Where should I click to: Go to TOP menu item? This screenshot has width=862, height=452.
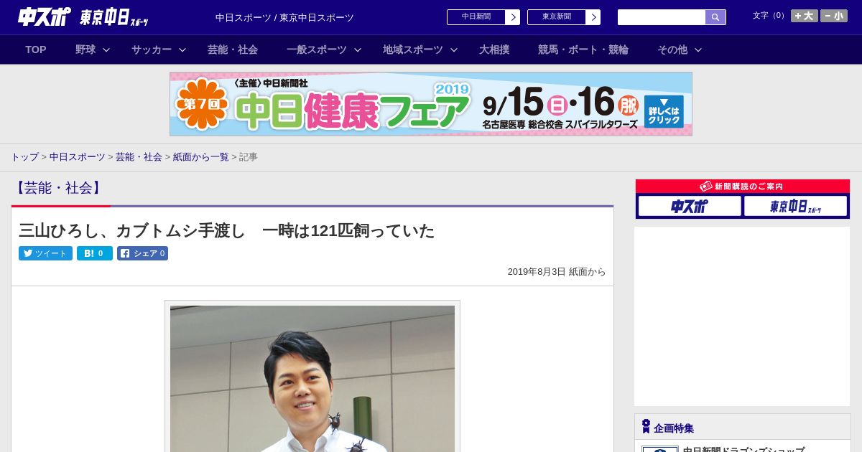36,50
